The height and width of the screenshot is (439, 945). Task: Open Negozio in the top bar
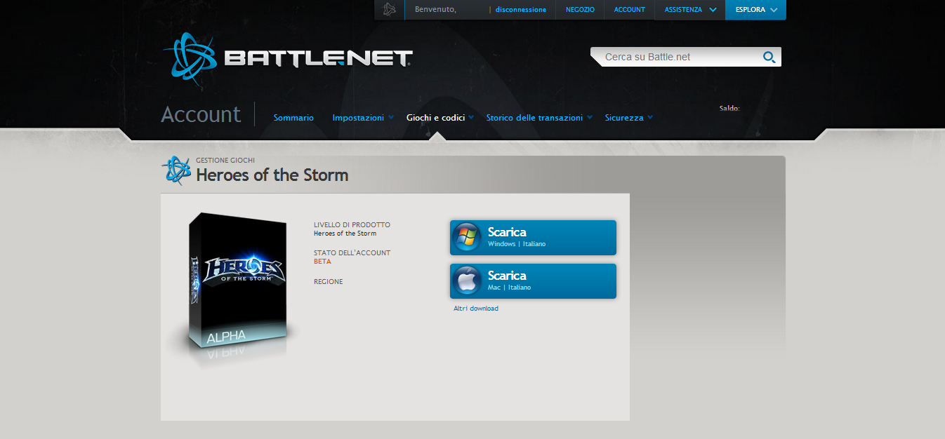point(580,10)
